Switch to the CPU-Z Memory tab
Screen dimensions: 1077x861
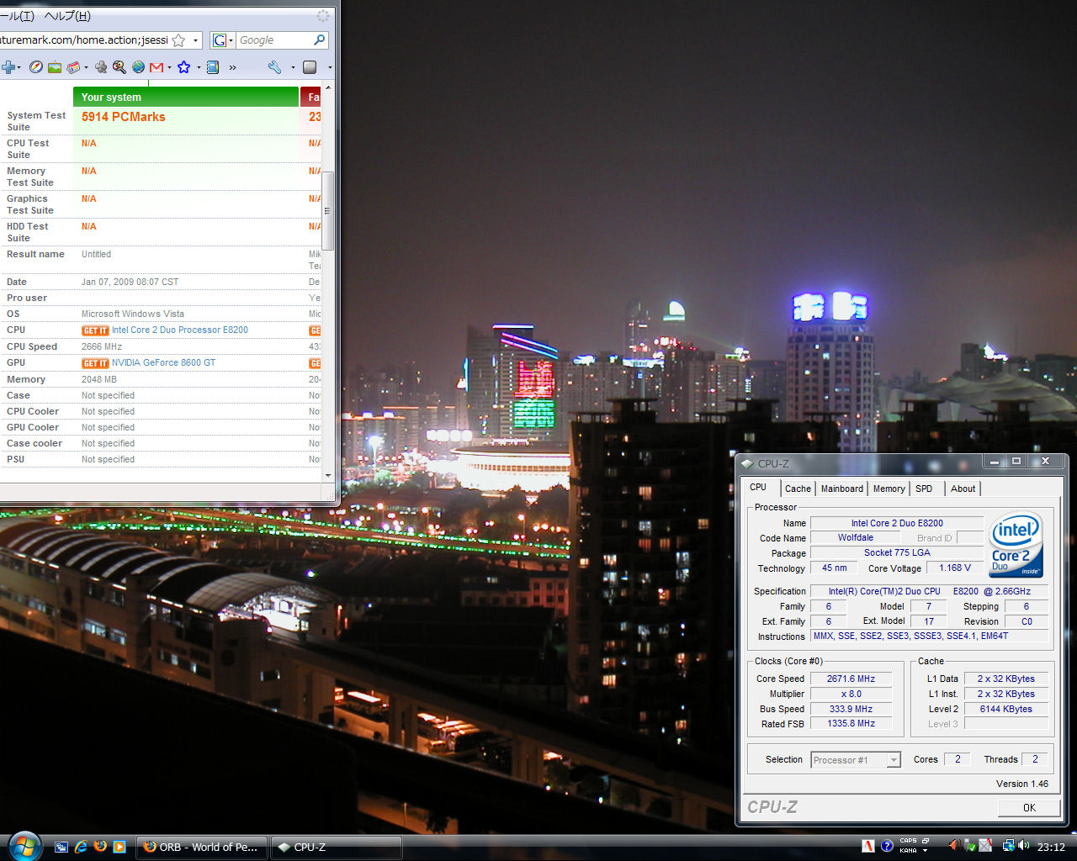889,489
